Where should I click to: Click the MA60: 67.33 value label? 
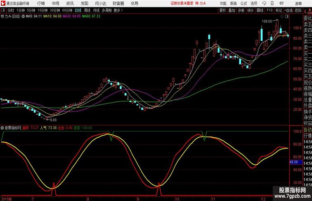91,17
